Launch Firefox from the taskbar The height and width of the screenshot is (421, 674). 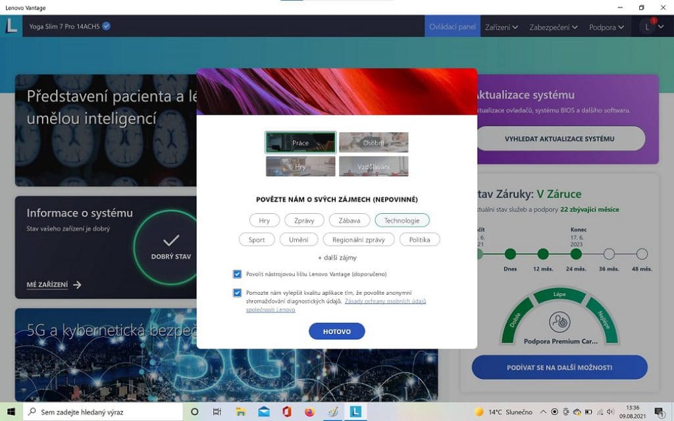pos(309,412)
